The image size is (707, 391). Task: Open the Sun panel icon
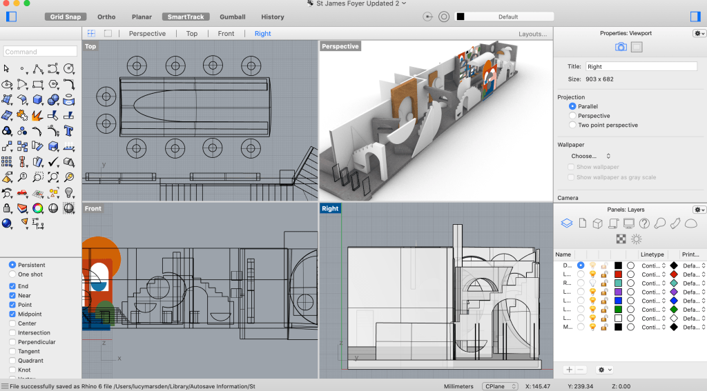pos(636,239)
